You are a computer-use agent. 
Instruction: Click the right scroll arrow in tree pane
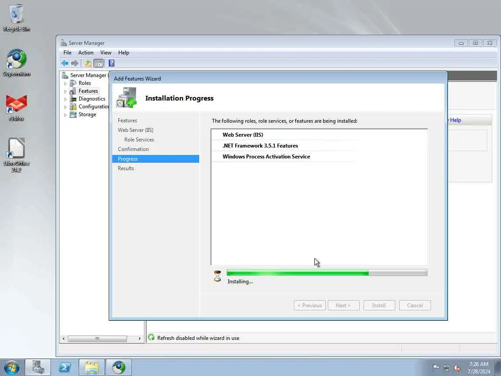(140, 339)
